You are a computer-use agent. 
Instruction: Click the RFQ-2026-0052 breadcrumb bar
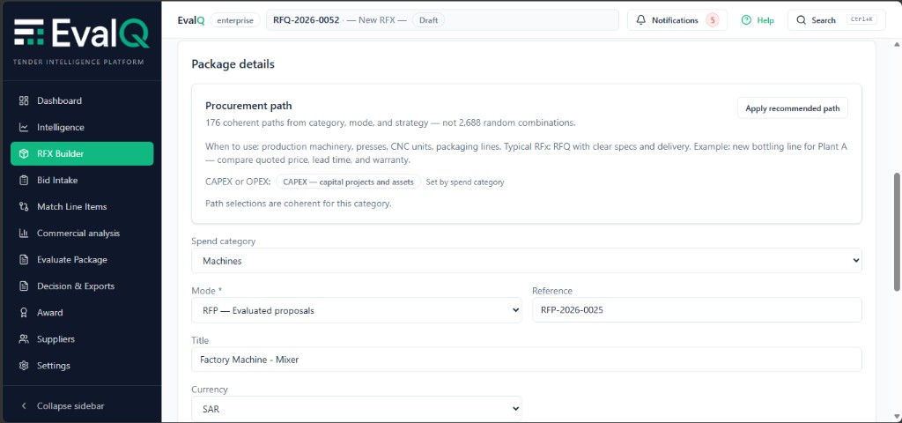coord(442,20)
